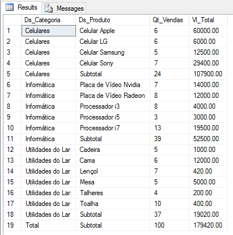This screenshot has height=235, width=233.
Task: Select the 107900.00 subtotal value cell
Action: tap(208, 74)
